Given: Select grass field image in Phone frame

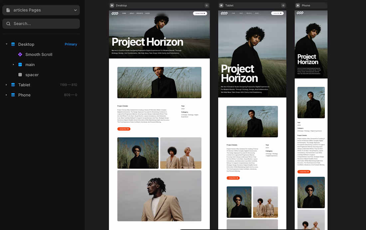Looking at the screenshot, I should (x=311, y=103).
